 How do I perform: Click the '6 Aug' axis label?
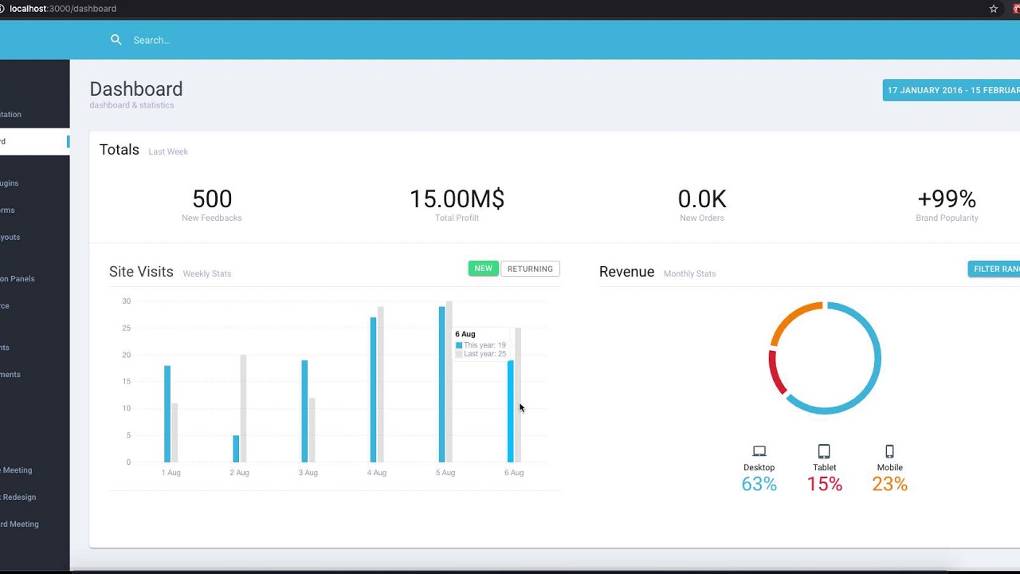514,473
